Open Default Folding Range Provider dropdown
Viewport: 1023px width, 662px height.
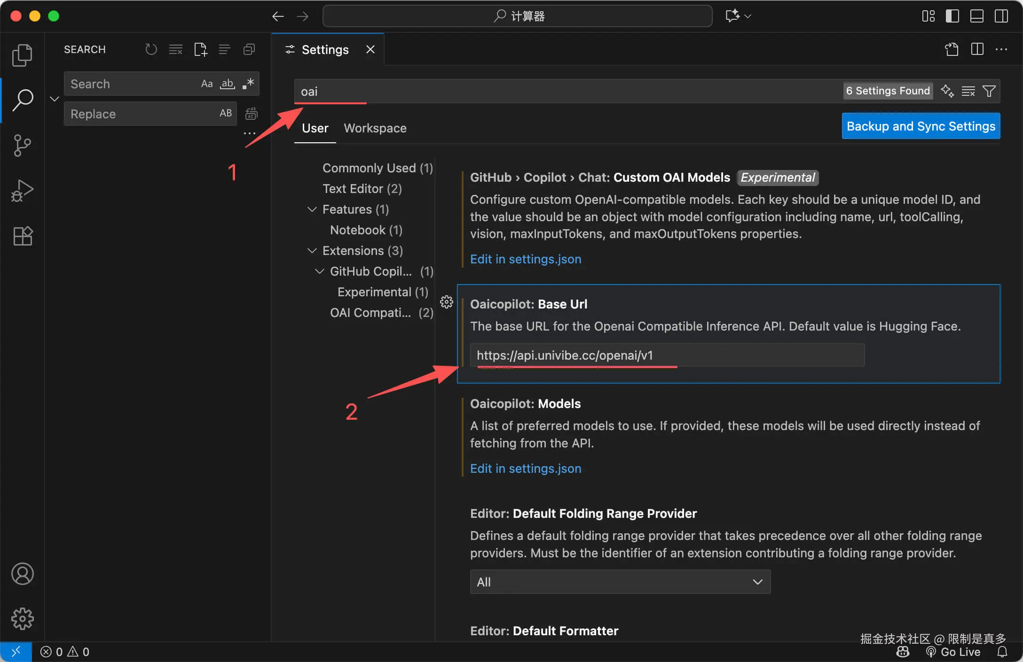(620, 582)
